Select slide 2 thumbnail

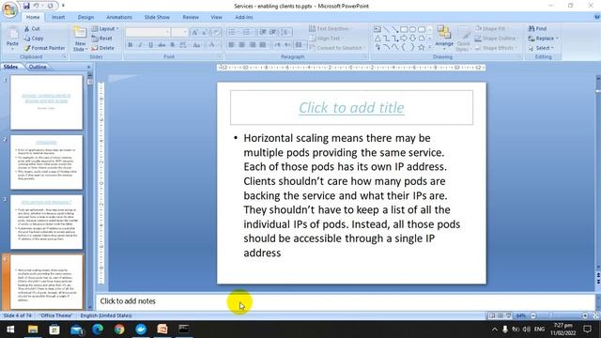pyautogui.click(x=46, y=162)
